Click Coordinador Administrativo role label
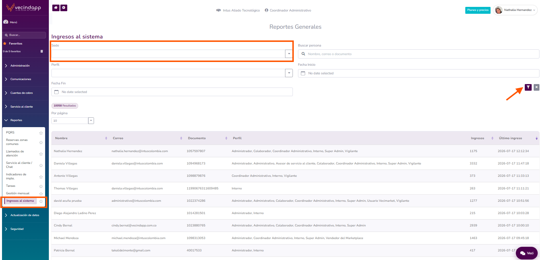540x260 pixels. (x=290, y=10)
